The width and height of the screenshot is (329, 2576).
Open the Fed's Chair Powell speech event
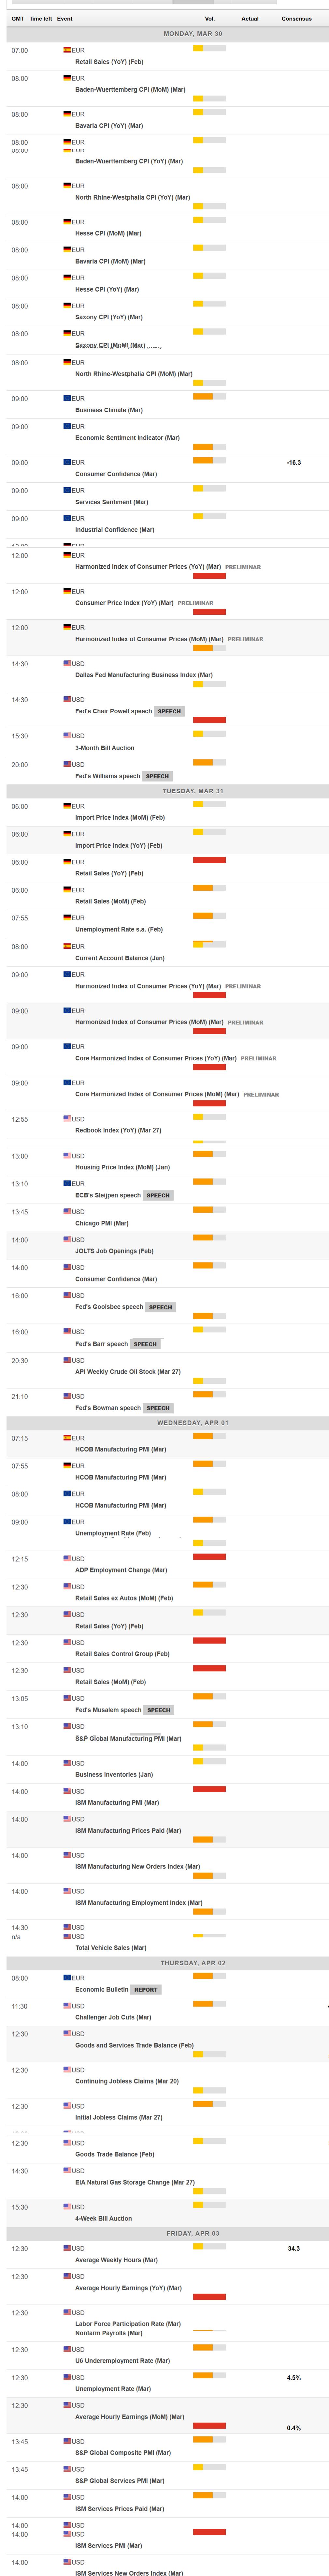(113, 711)
